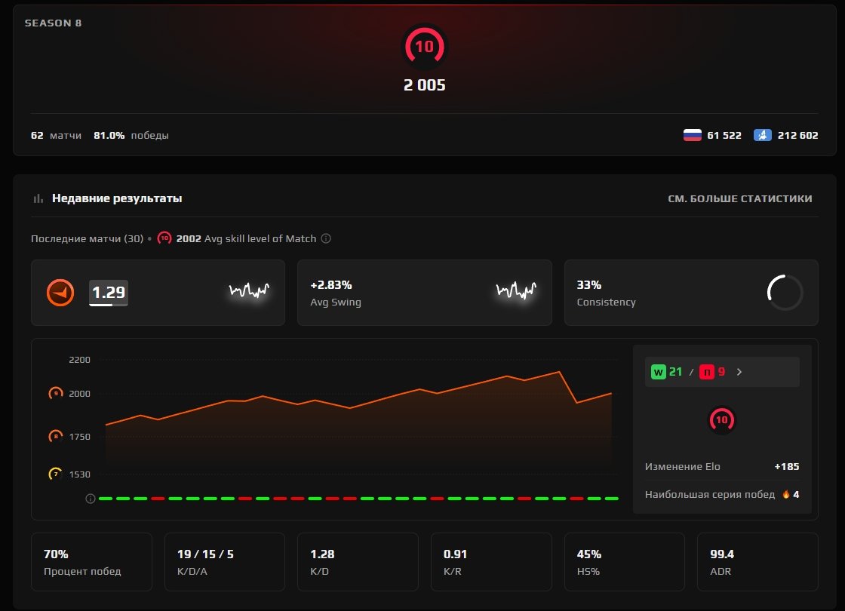Click the 81.0% победы stat
This screenshot has width=845, height=611.
131,135
